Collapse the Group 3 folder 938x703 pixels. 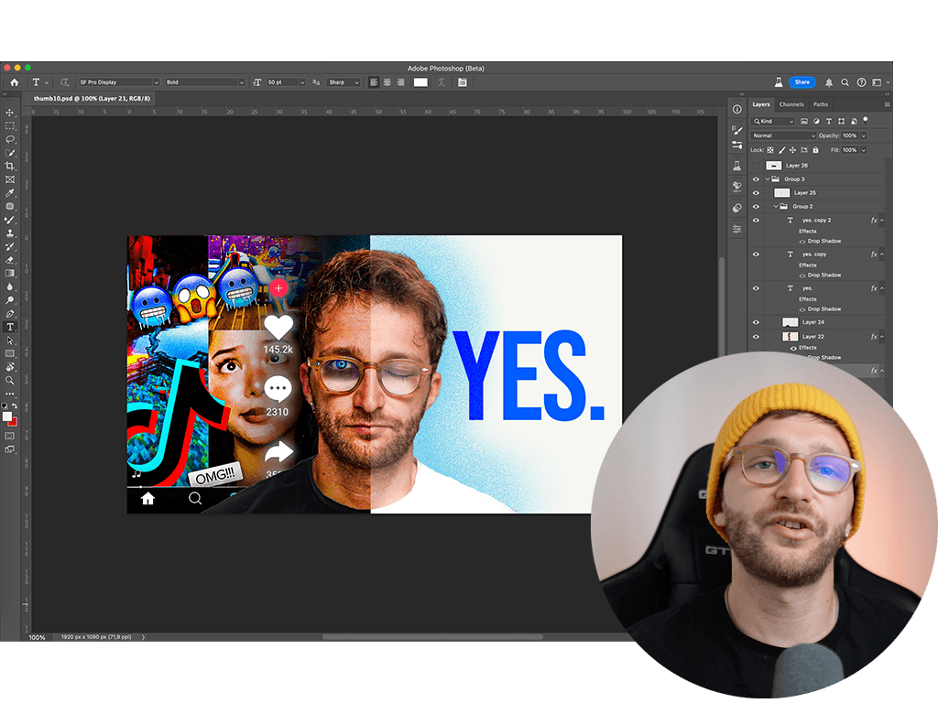coord(768,179)
